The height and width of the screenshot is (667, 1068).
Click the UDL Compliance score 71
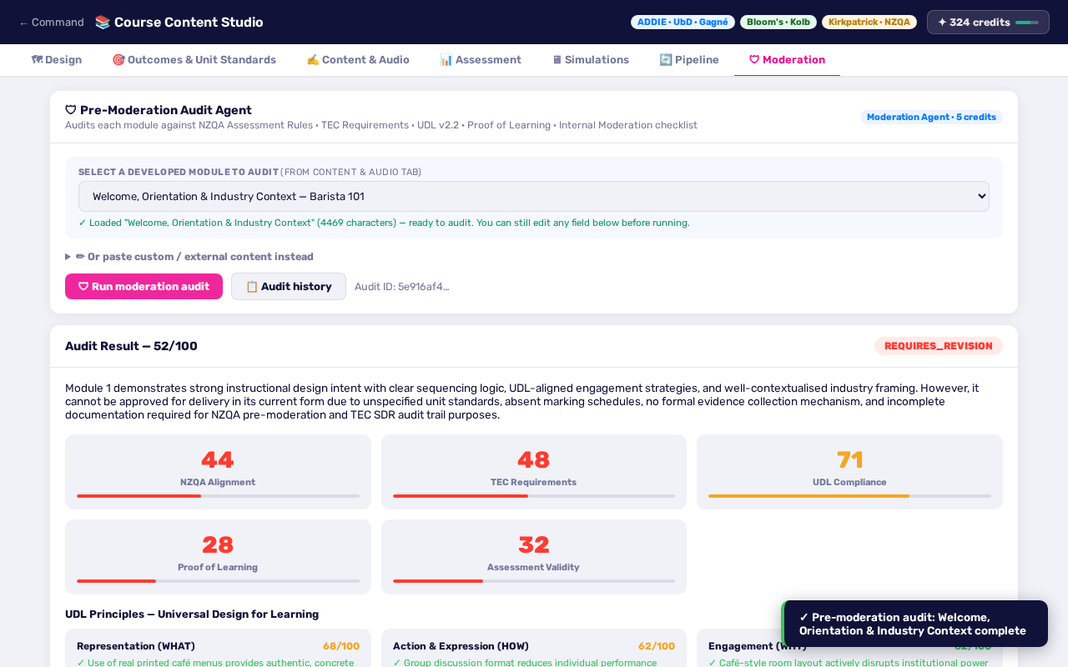pyautogui.click(x=849, y=460)
